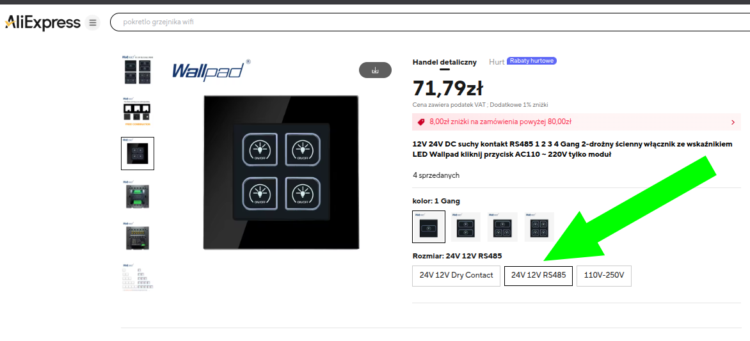View the first product thumbnail with four switches

pyautogui.click(x=138, y=71)
